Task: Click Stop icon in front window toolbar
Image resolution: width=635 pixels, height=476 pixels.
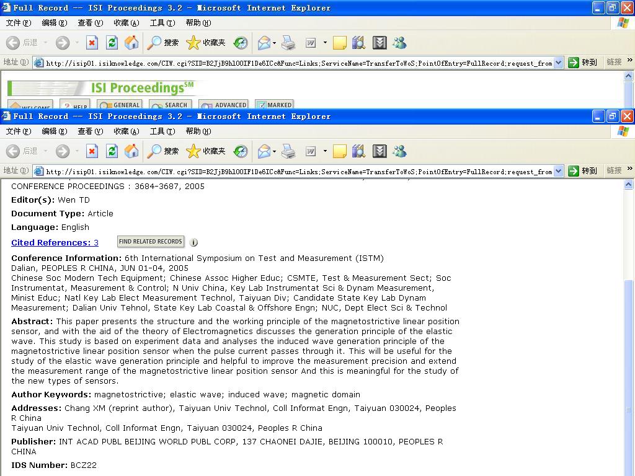Action: (x=92, y=151)
